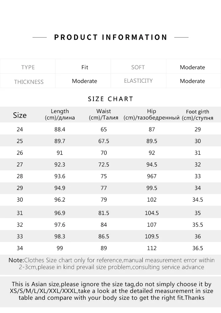
Task: Click the Length (cm) column header
Action: click(60, 115)
